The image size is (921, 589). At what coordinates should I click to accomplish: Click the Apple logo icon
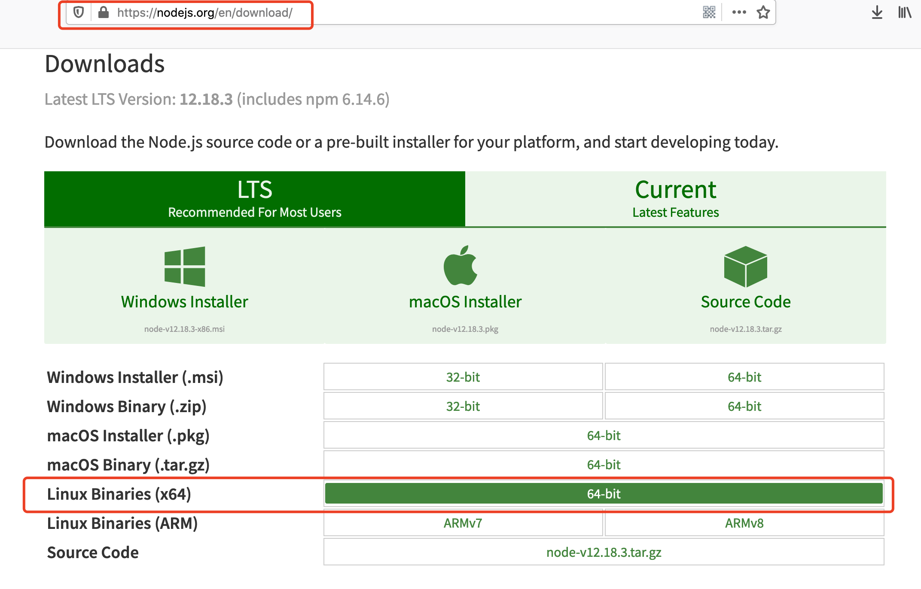coord(460,265)
